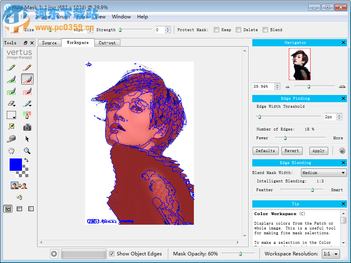Pick the Eraser tool
The width and height of the screenshot is (351, 263).
pos(12,104)
